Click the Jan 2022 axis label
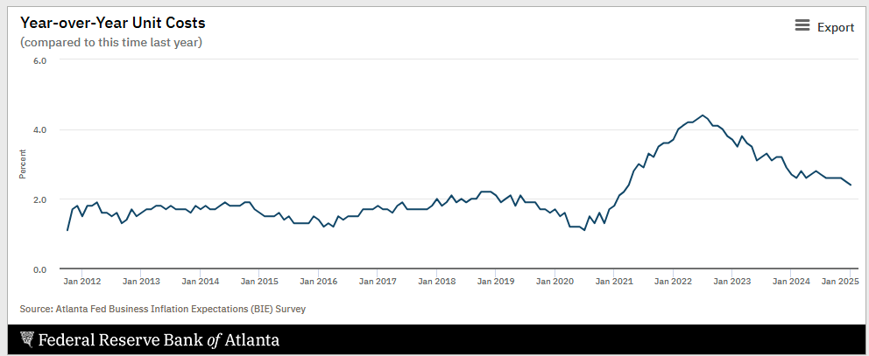Viewport: 869px width, 356px height. pos(674,282)
